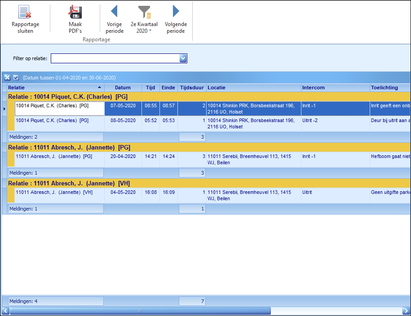Screen dimensions: 411x316
Task: Sort by the Einde column header
Action: 168,88
